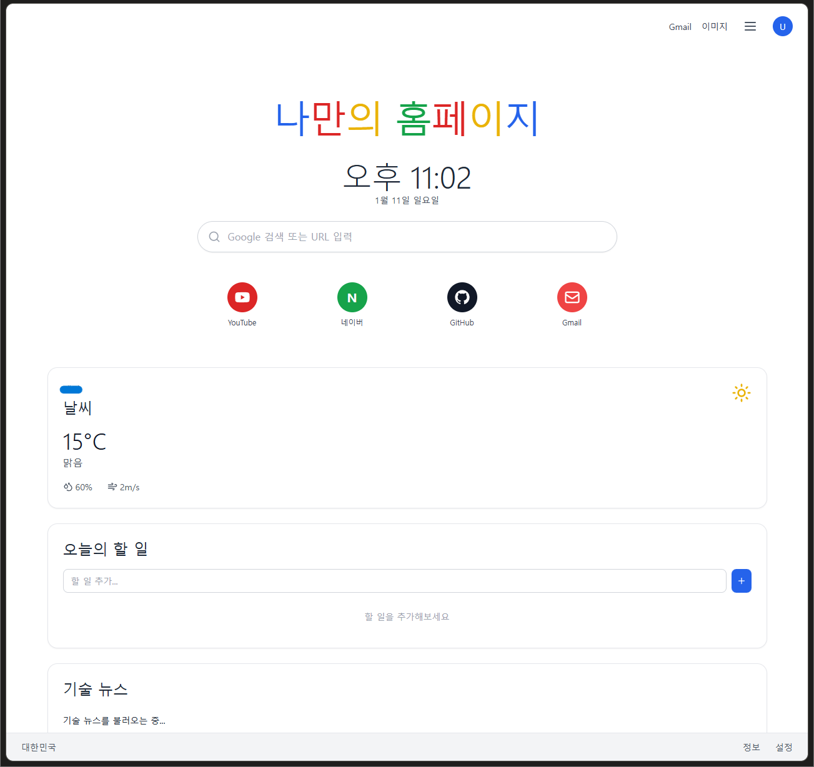Click the humidity droplet icon
The height and width of the screenshot is (767, 814).
pos(68,487)
